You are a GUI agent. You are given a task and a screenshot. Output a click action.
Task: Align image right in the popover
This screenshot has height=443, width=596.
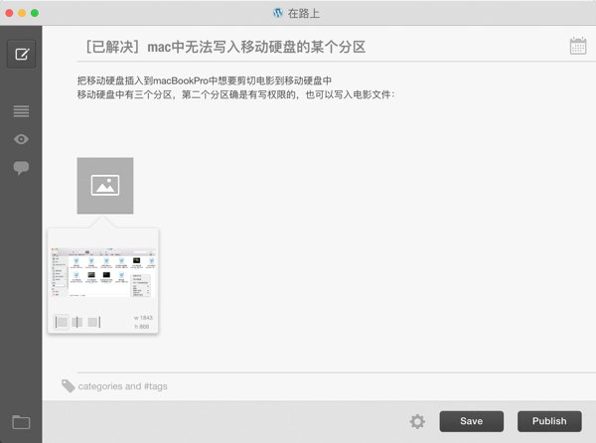pyautogui.click(x=94, y=322)
